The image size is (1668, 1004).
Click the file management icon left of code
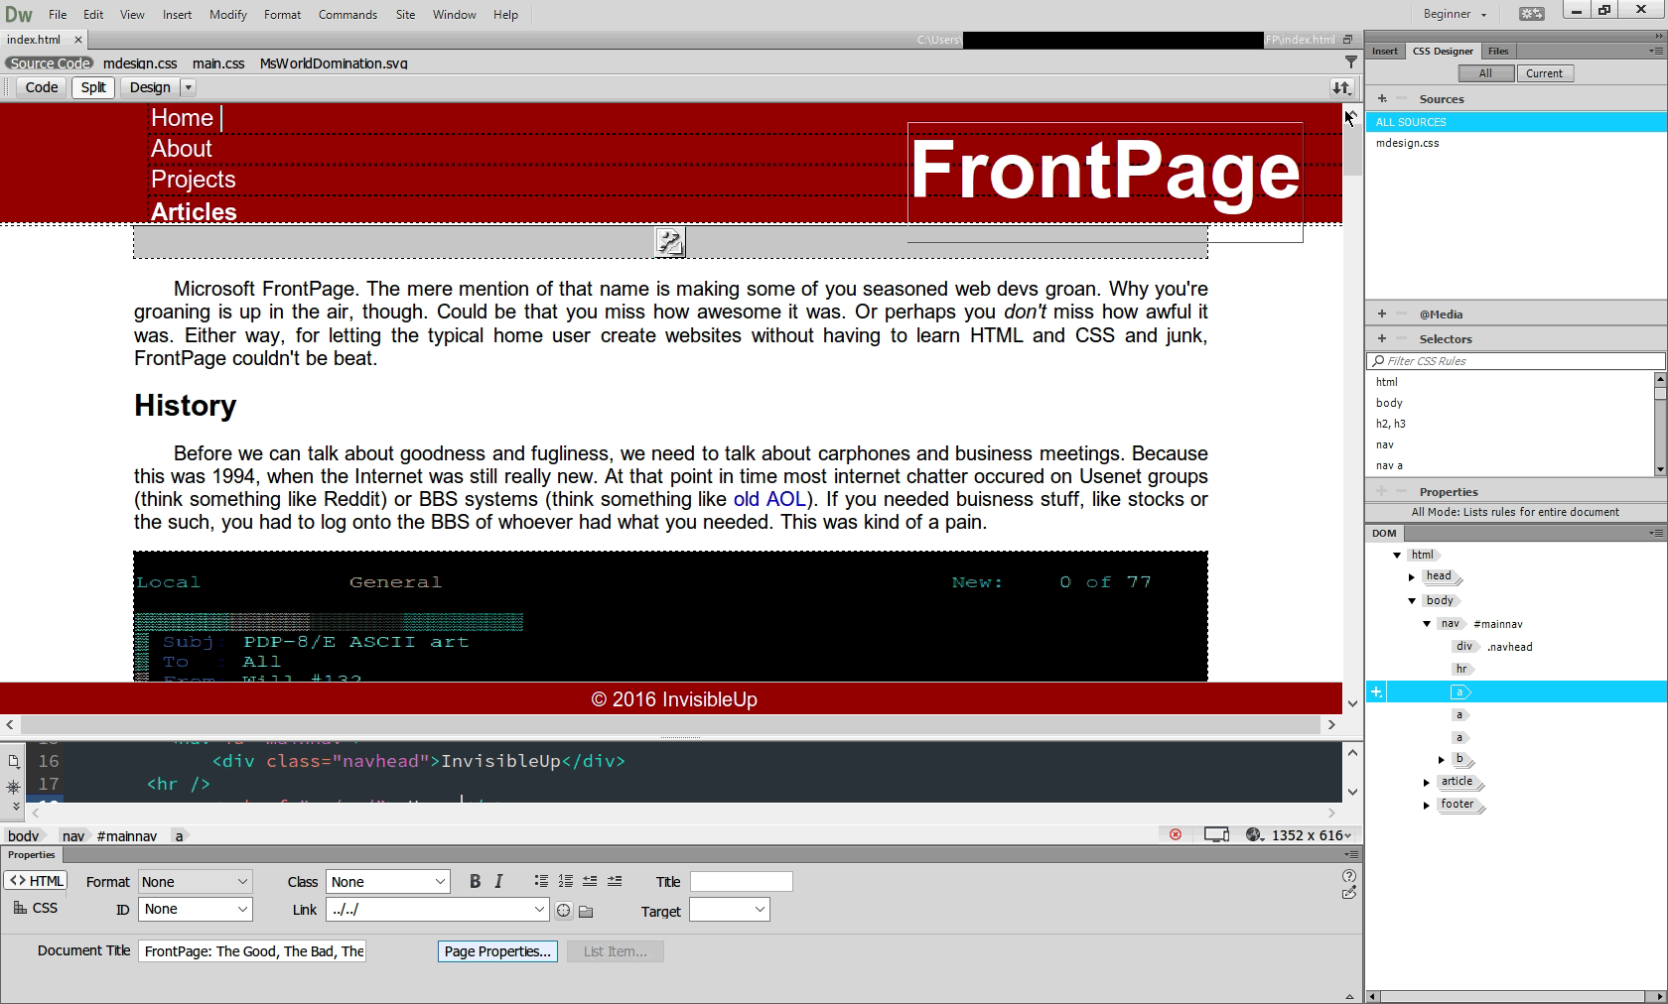click(14, 762)
